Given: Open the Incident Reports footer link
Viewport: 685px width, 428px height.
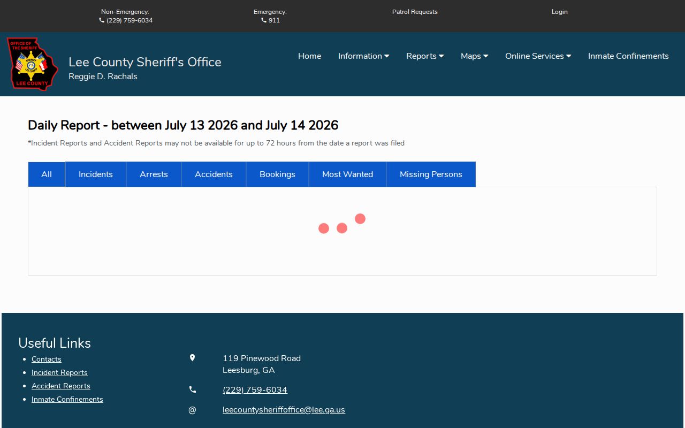Looking at the screenshot, I should [59, 372].
